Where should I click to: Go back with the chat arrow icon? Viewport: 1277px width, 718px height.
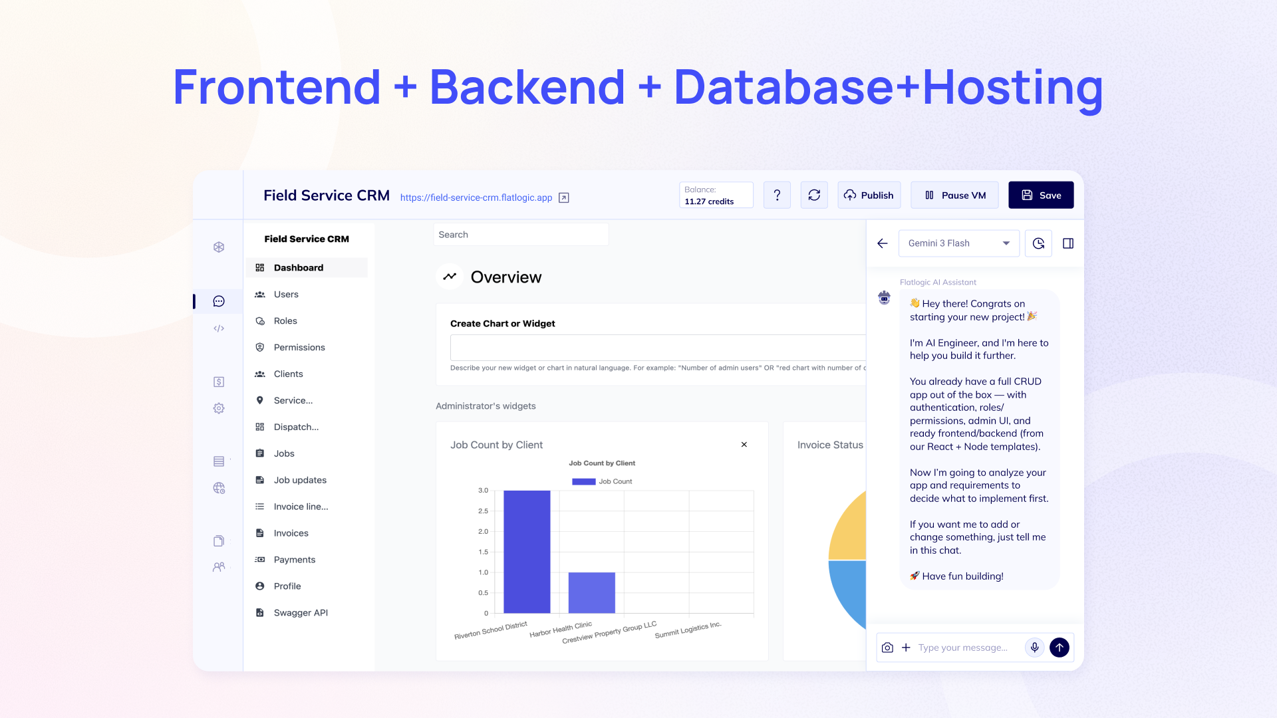tap(883, 243)
